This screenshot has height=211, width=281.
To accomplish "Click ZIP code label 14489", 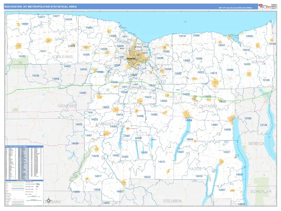I will 230,70.
